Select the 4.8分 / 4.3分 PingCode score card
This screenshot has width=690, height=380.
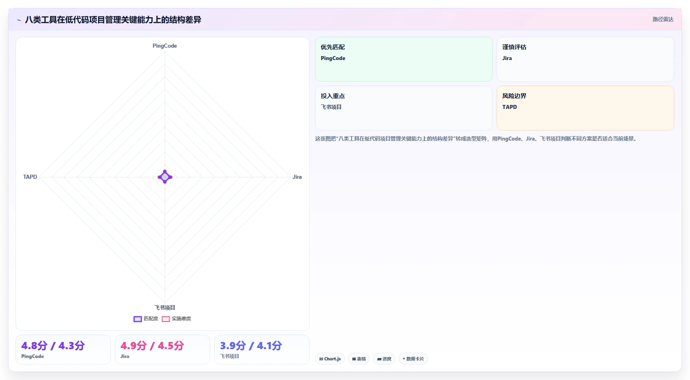tap(63, 350)
